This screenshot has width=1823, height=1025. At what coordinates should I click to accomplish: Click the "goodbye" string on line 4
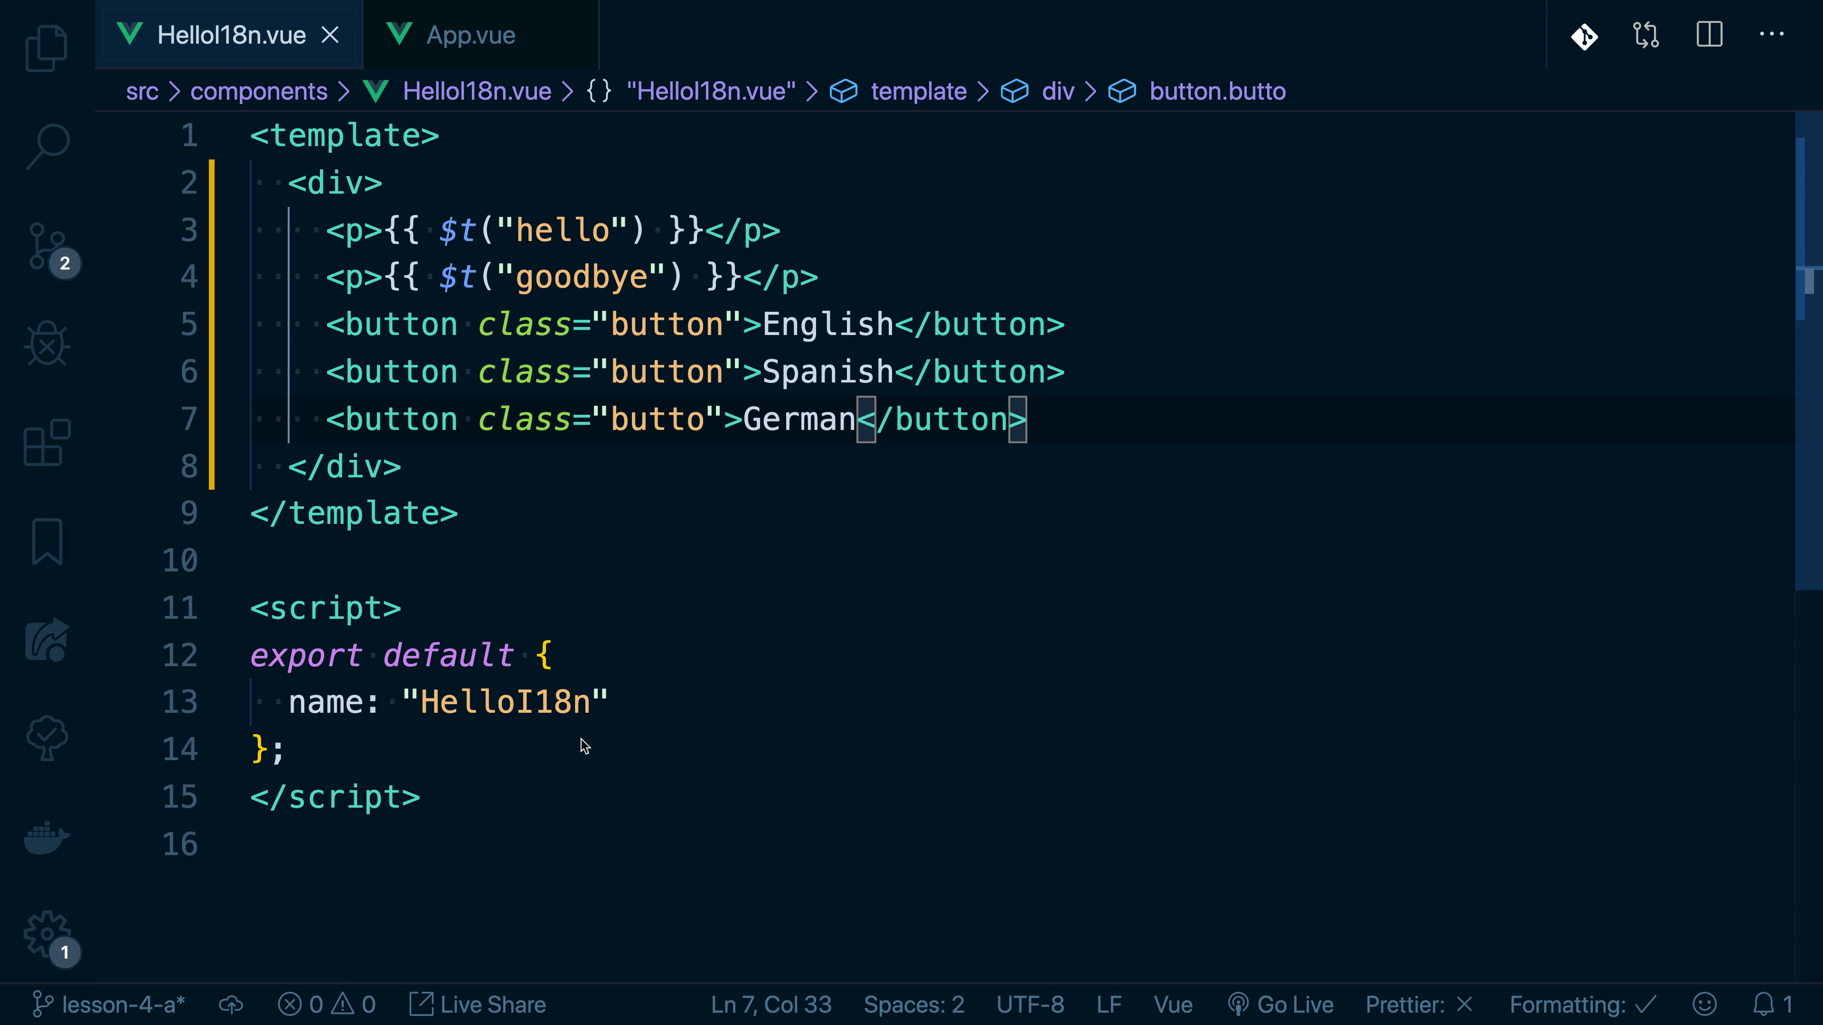point(582,277)
